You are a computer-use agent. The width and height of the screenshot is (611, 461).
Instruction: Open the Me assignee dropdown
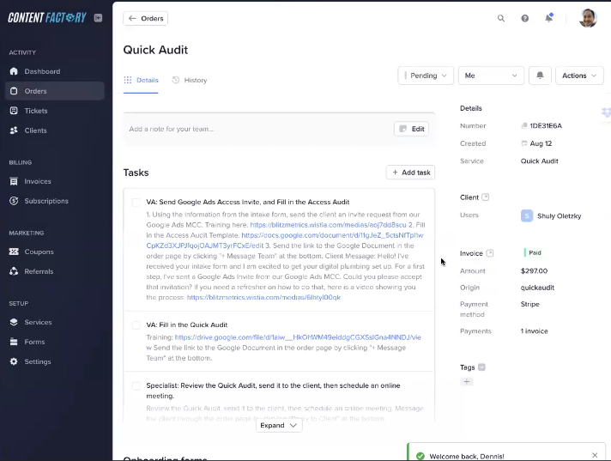point(491,76)
